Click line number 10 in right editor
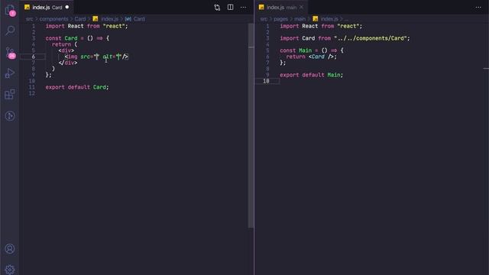Screen dimensions: 489x275 266,81
